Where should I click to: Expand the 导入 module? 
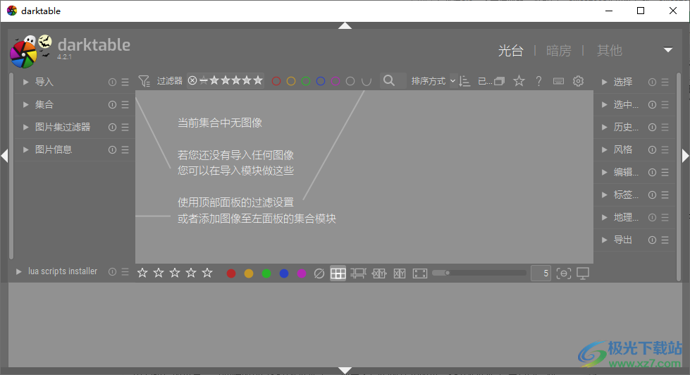click(25, 82)
